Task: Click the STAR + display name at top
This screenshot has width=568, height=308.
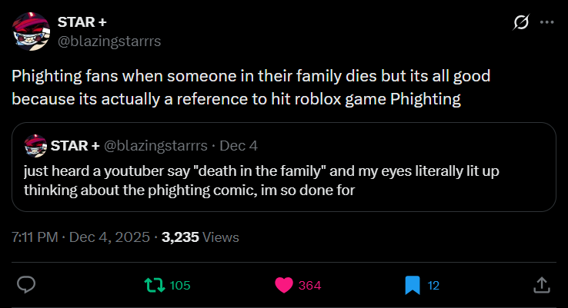Action: [x=82, y=22]
